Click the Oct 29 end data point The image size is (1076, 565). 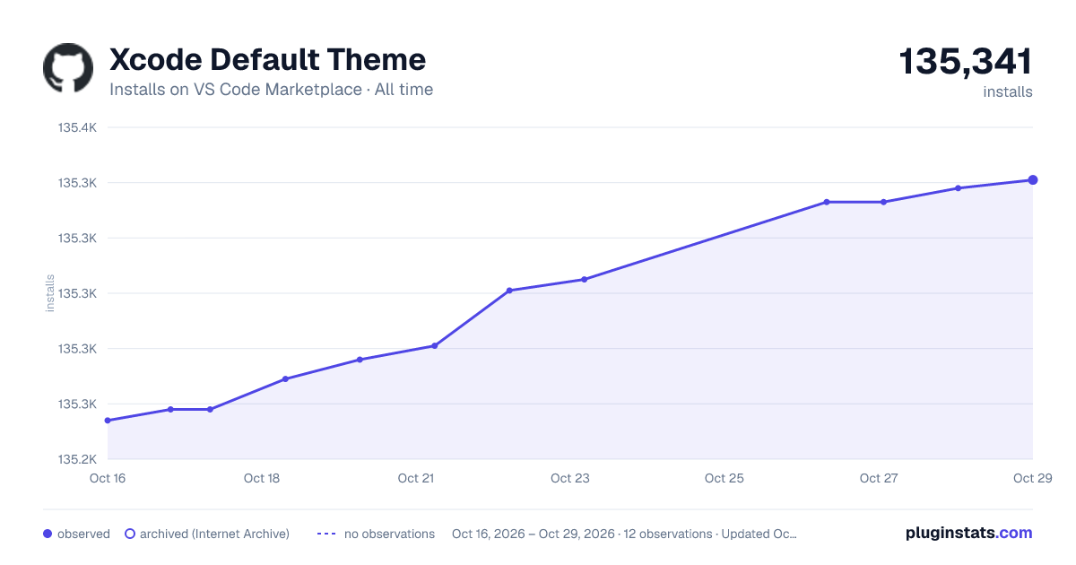[x=1033, y=180]
